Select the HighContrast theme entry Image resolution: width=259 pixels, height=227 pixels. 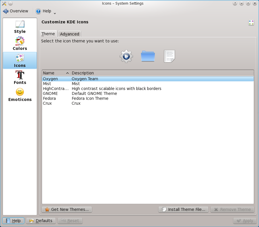tap(56, 89)
